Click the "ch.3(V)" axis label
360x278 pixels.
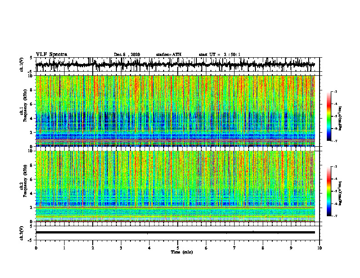22,233
